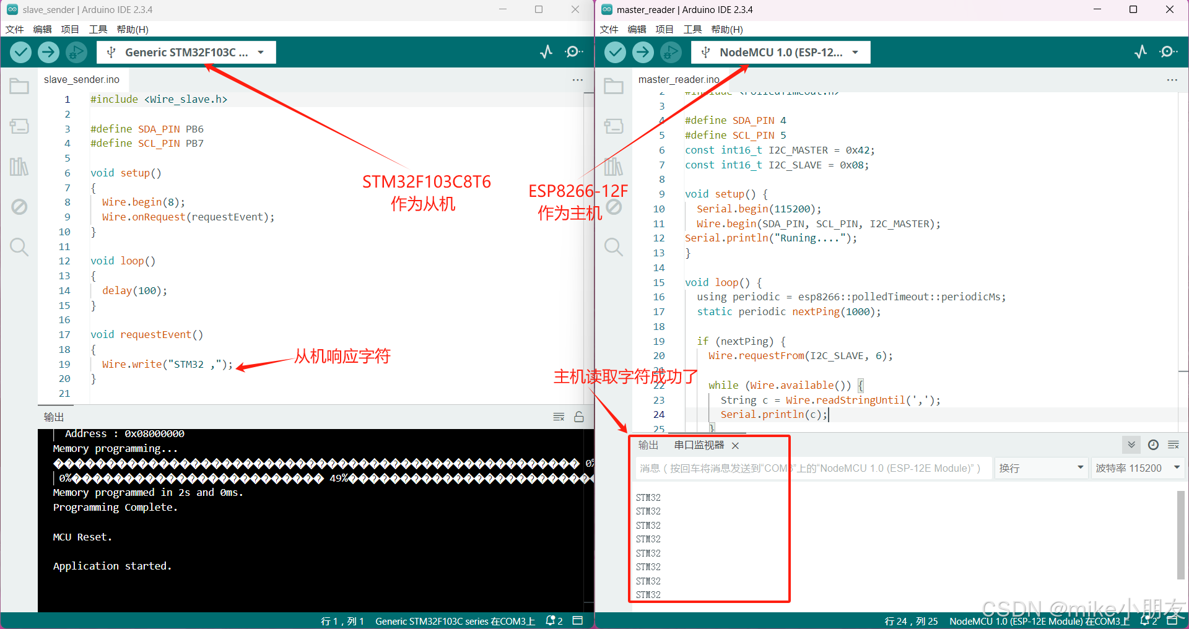The height and width of the screenshot is (629, 1189).
Task: Clear serial monitor output in master_reader
Action: click(x=1174, y=445)
